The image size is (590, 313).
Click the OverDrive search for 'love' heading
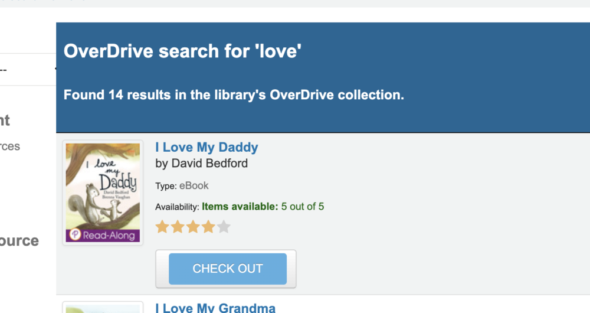coord(182,51)
